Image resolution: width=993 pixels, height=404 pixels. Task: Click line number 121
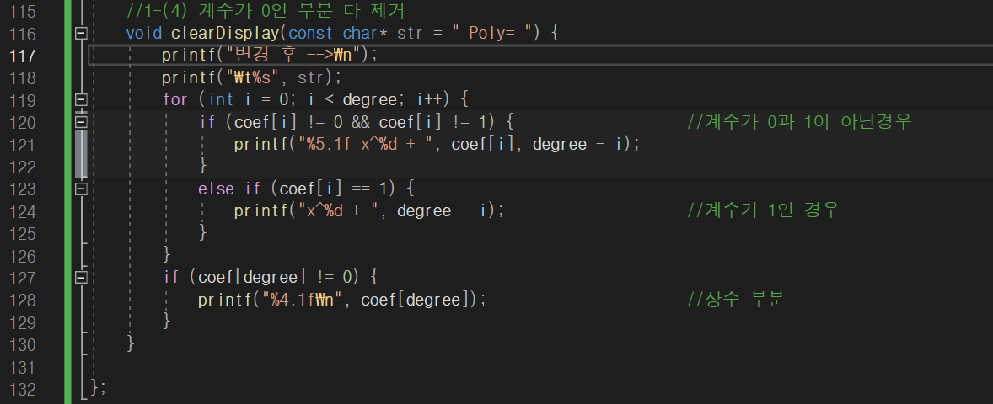[24, 144]
